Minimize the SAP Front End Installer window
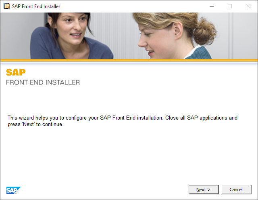 tap(212, 6)
